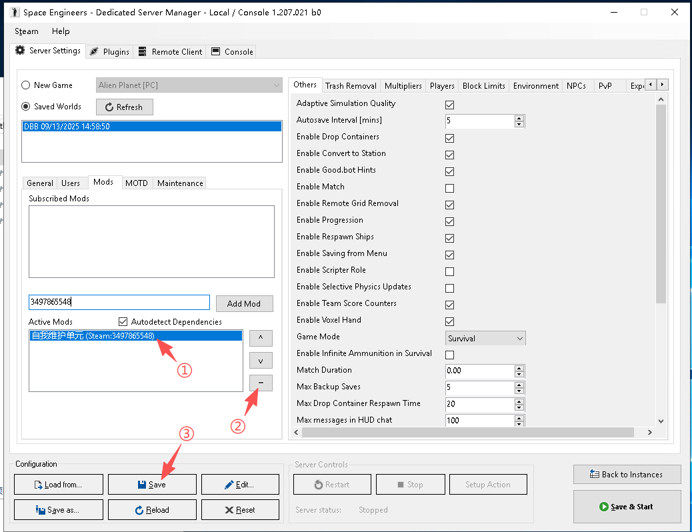Increase Autosave Interval with up arrow
This screenshot has height=532, width=692.
click(x=519, y=118)
